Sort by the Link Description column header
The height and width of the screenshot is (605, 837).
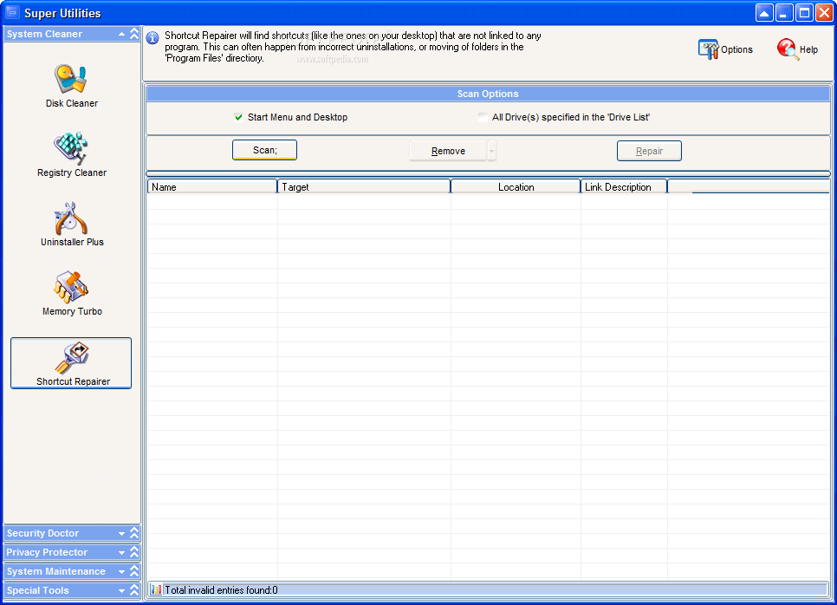(624, 187)
